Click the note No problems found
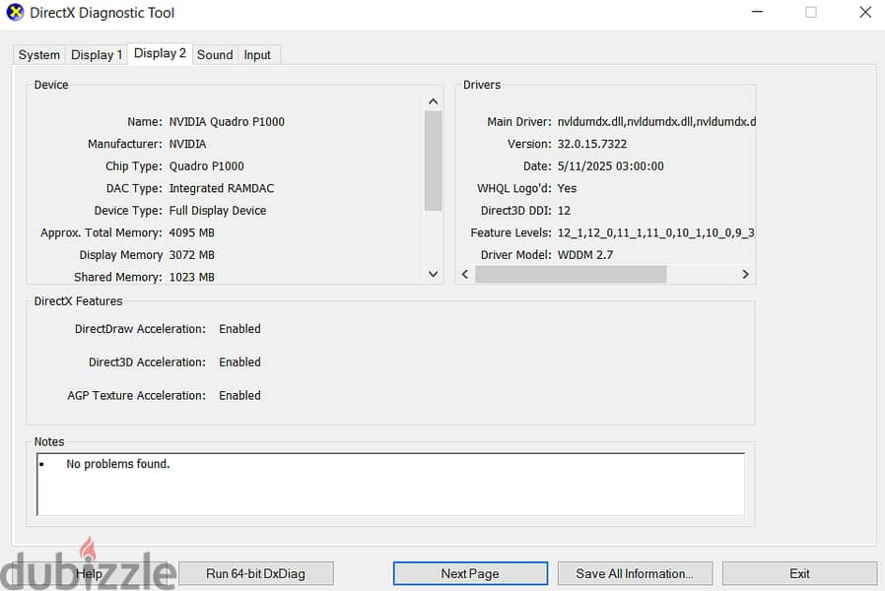This screenshot has width=885, height=591. tap(118, 464)
